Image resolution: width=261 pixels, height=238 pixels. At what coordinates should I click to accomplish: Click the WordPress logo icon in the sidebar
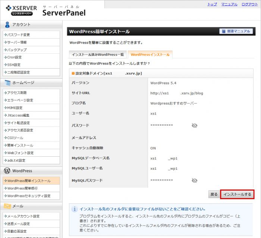(x=7, y=170)
